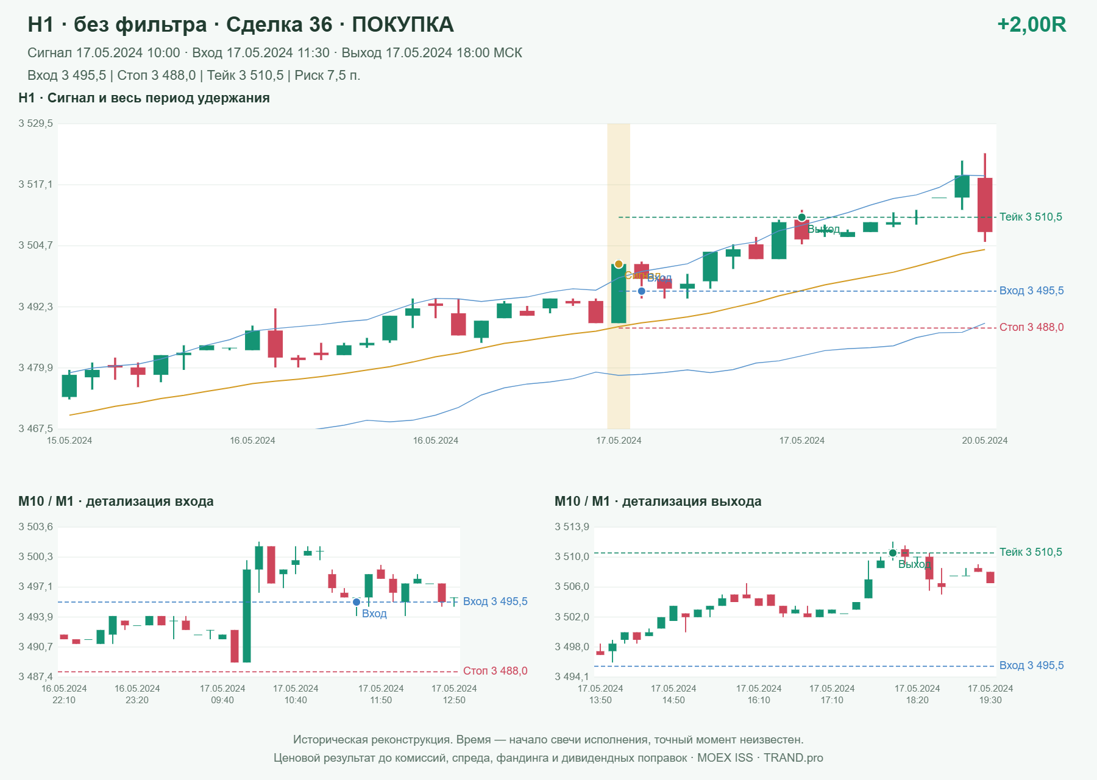The image size is (1097, 780).
Task: Click the entry, stop, take and risk summary line
Action: click(194, 76)
